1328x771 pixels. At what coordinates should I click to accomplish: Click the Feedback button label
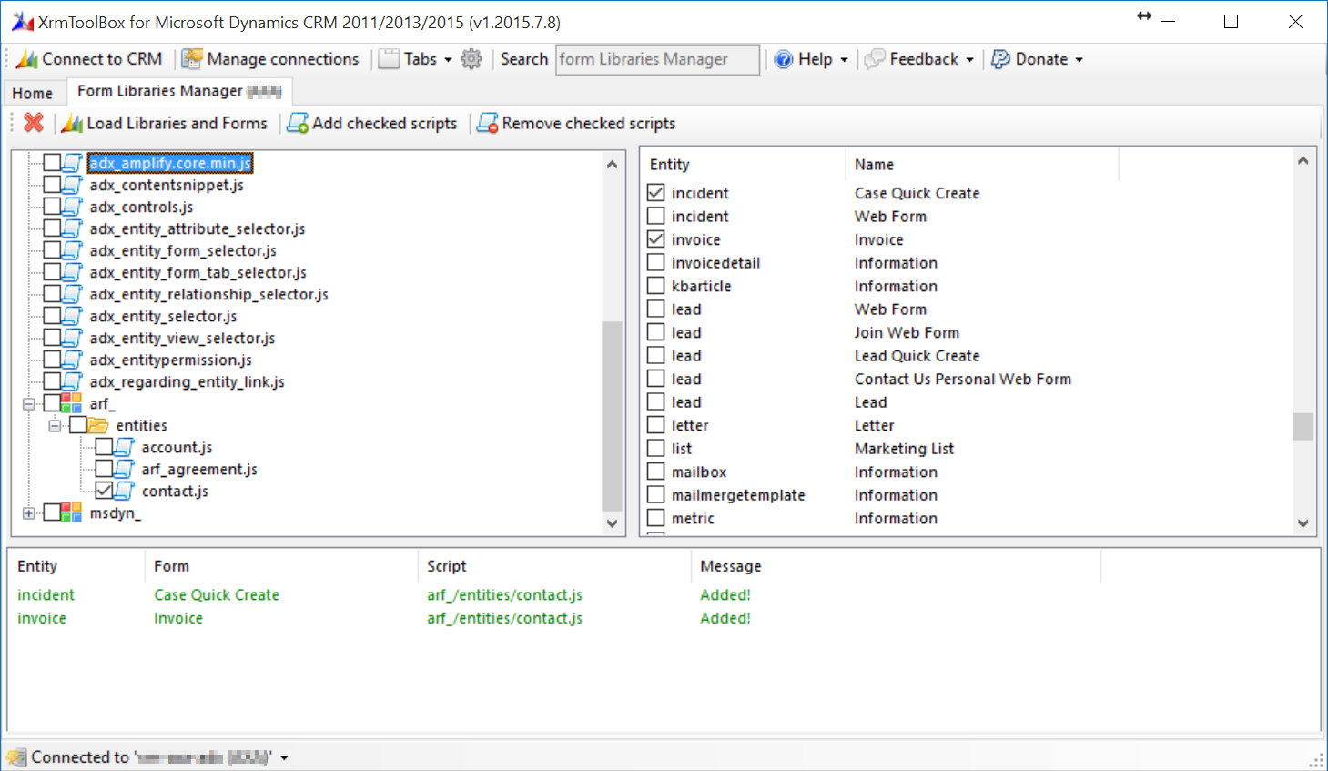[x=924, y=59]
